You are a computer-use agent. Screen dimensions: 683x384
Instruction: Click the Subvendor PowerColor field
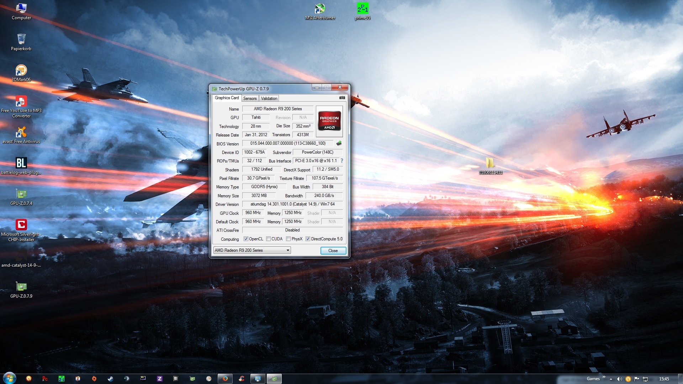317,152
